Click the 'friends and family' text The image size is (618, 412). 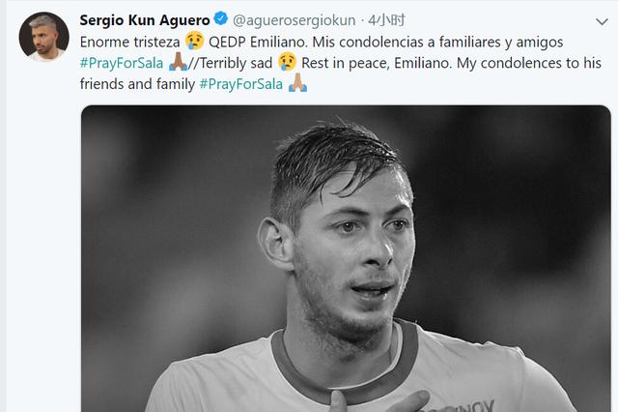click(x=137, y=84)
